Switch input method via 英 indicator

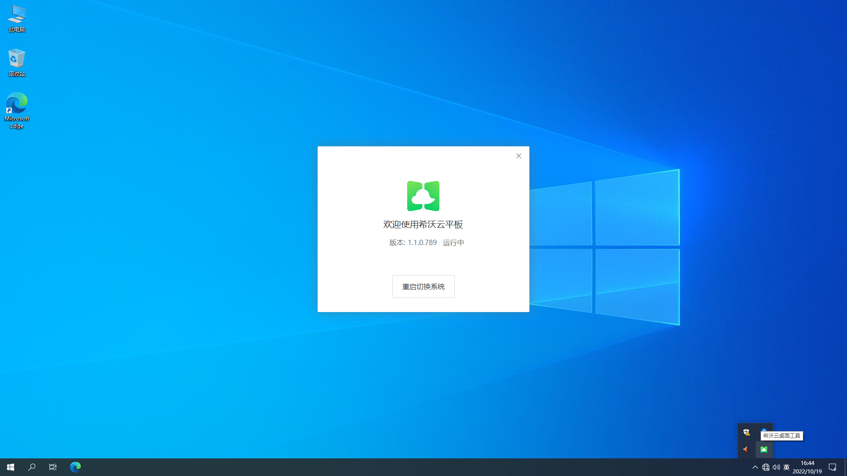[x=787, y=467]
